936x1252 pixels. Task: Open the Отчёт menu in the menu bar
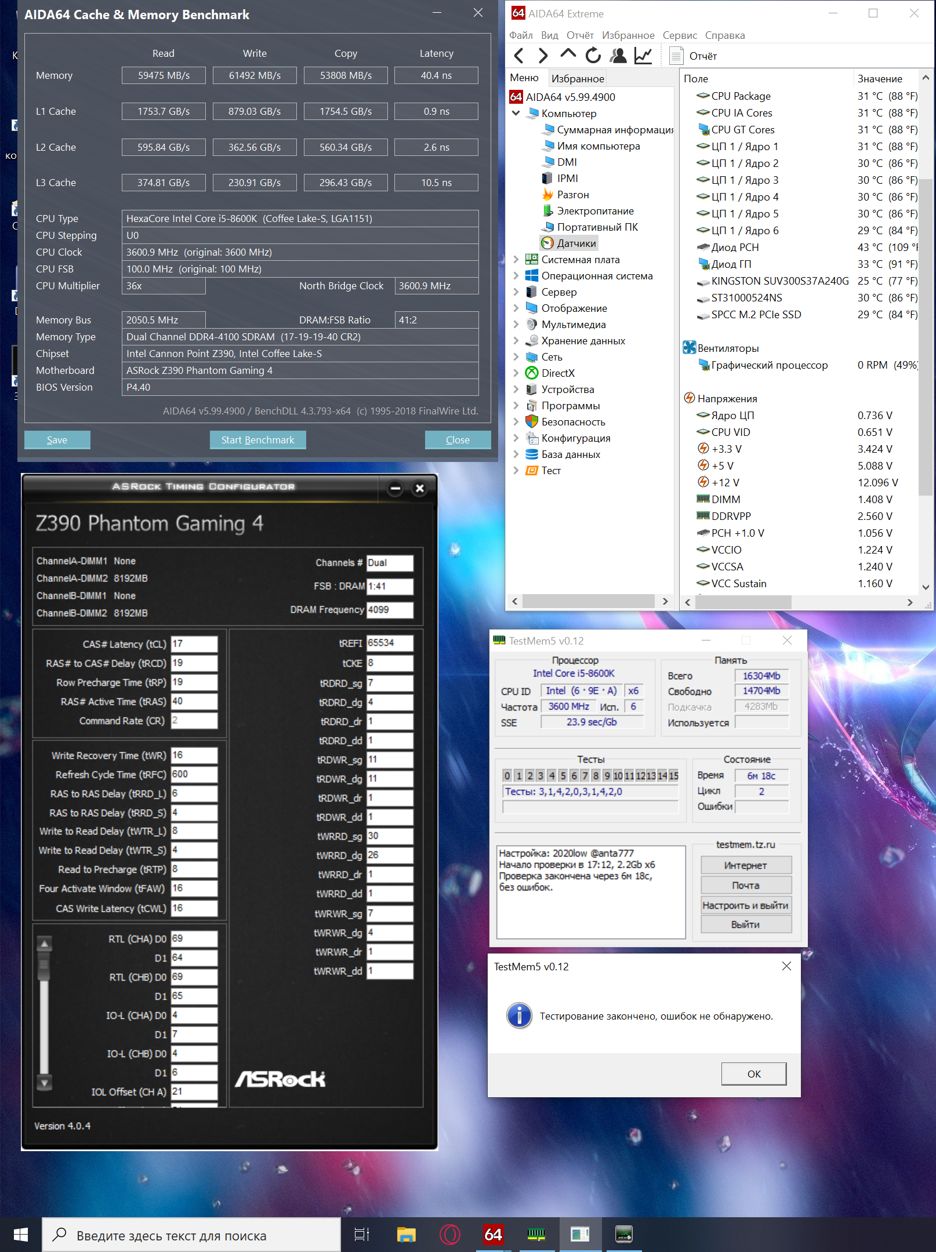(580, 35)
